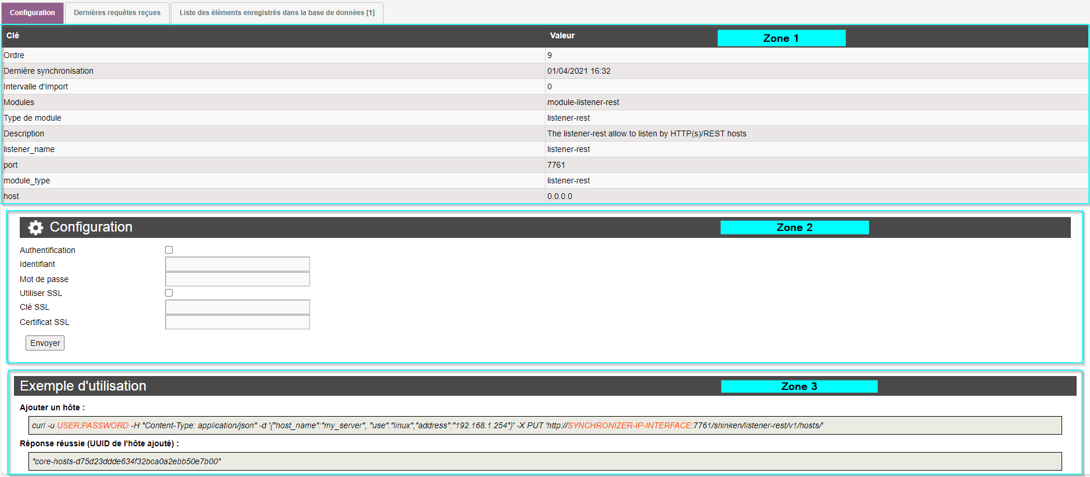Image resolution: width=1090 pixels, height=477 pixels.
Task: Enable the Authentification checkbox
Action: (169, 250)
